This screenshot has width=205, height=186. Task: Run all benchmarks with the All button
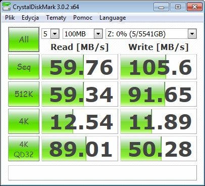coord(24,39)
